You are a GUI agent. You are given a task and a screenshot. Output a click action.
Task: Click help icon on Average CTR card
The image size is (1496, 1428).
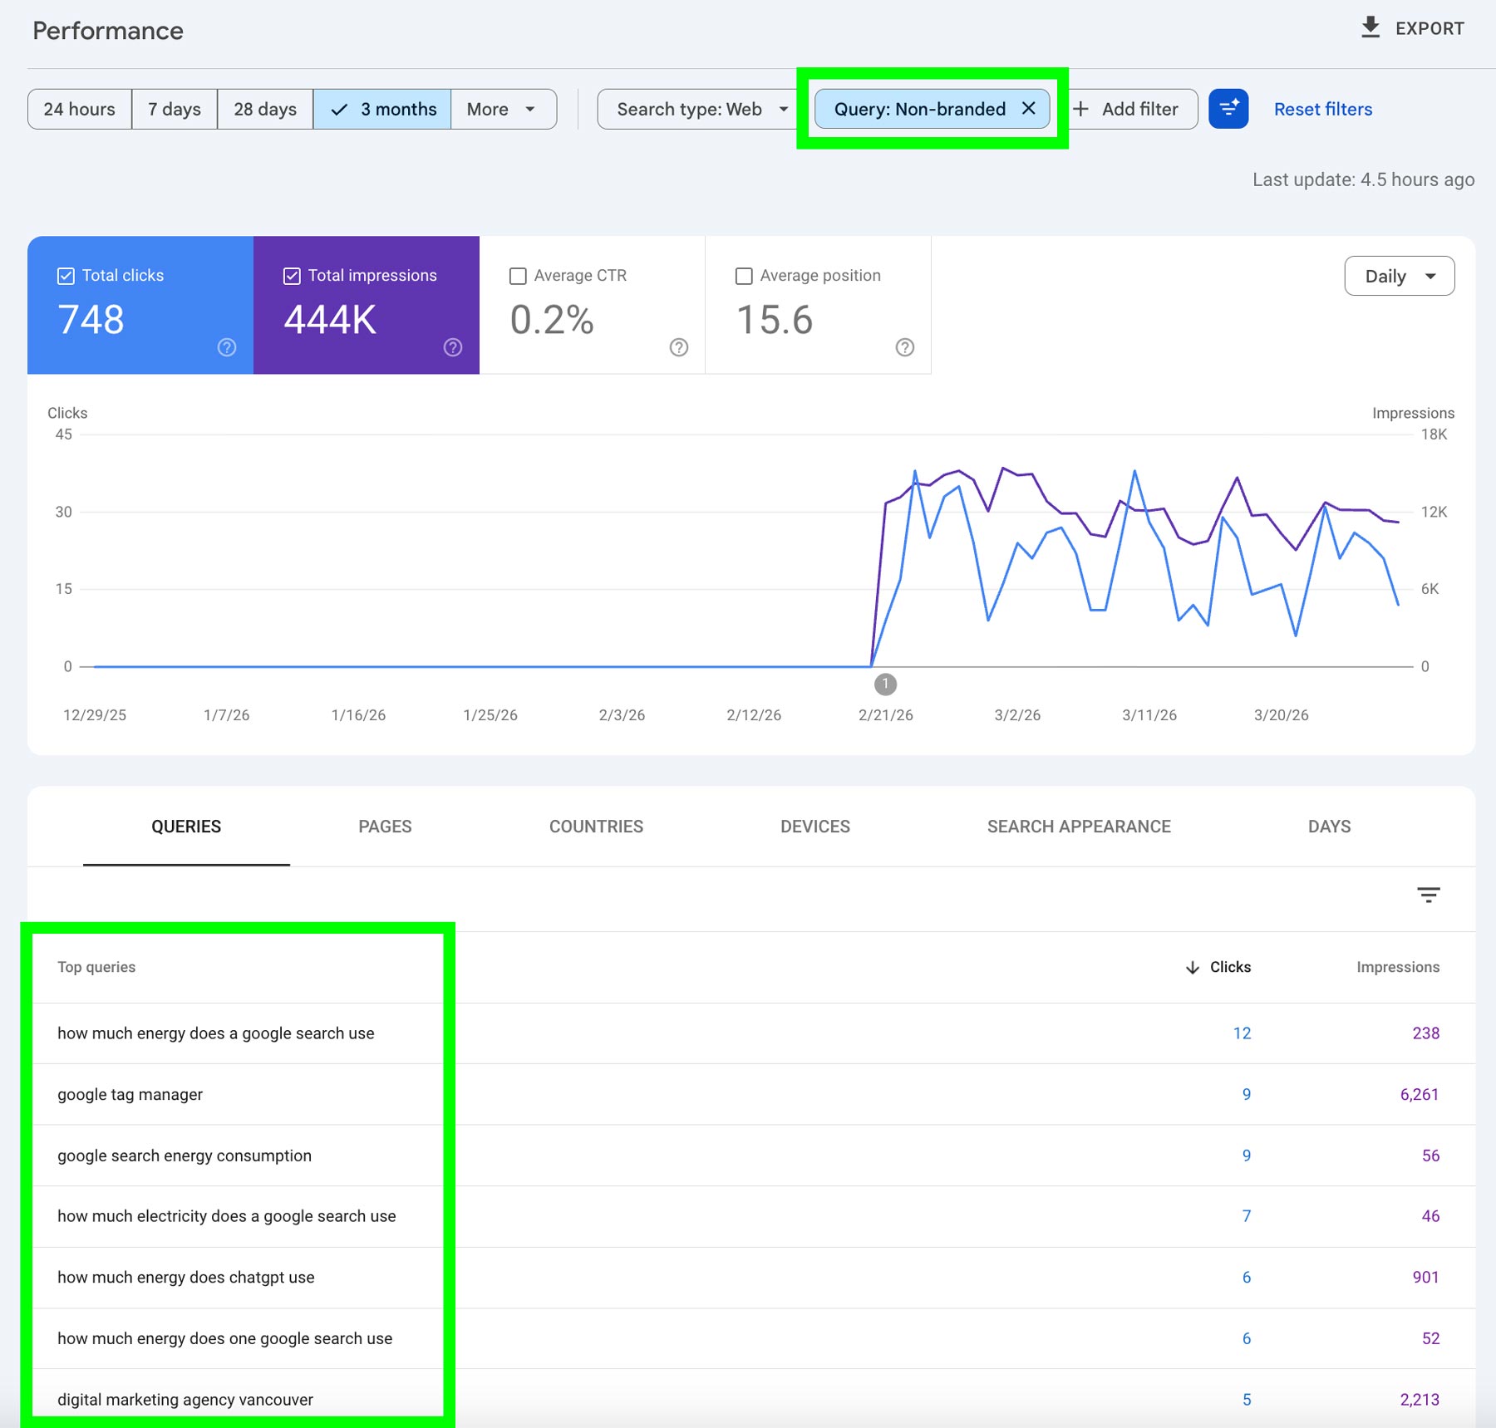point(679,347)
